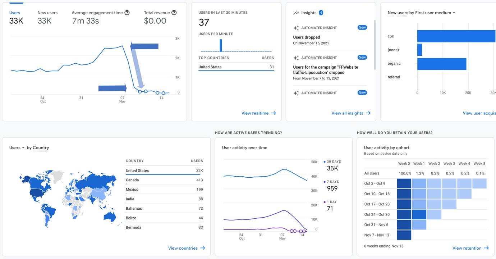
Task: Click the arrow icon beside View retention
Action: click(x=486, y=248)
